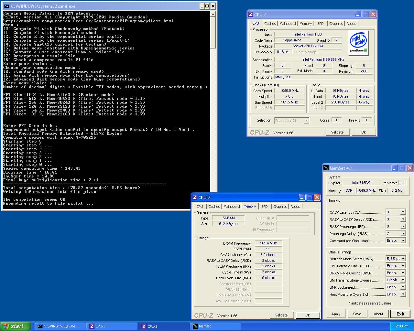This screenshot has width=414, height=331.
Task: Activate the Memset taskbar button
Action: click(216, 326)
